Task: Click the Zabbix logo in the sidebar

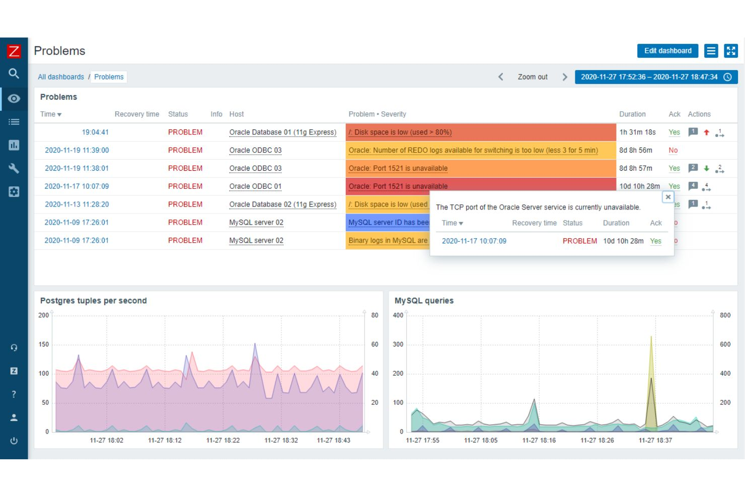Action: pyautogui.click(x=14, y=51)
